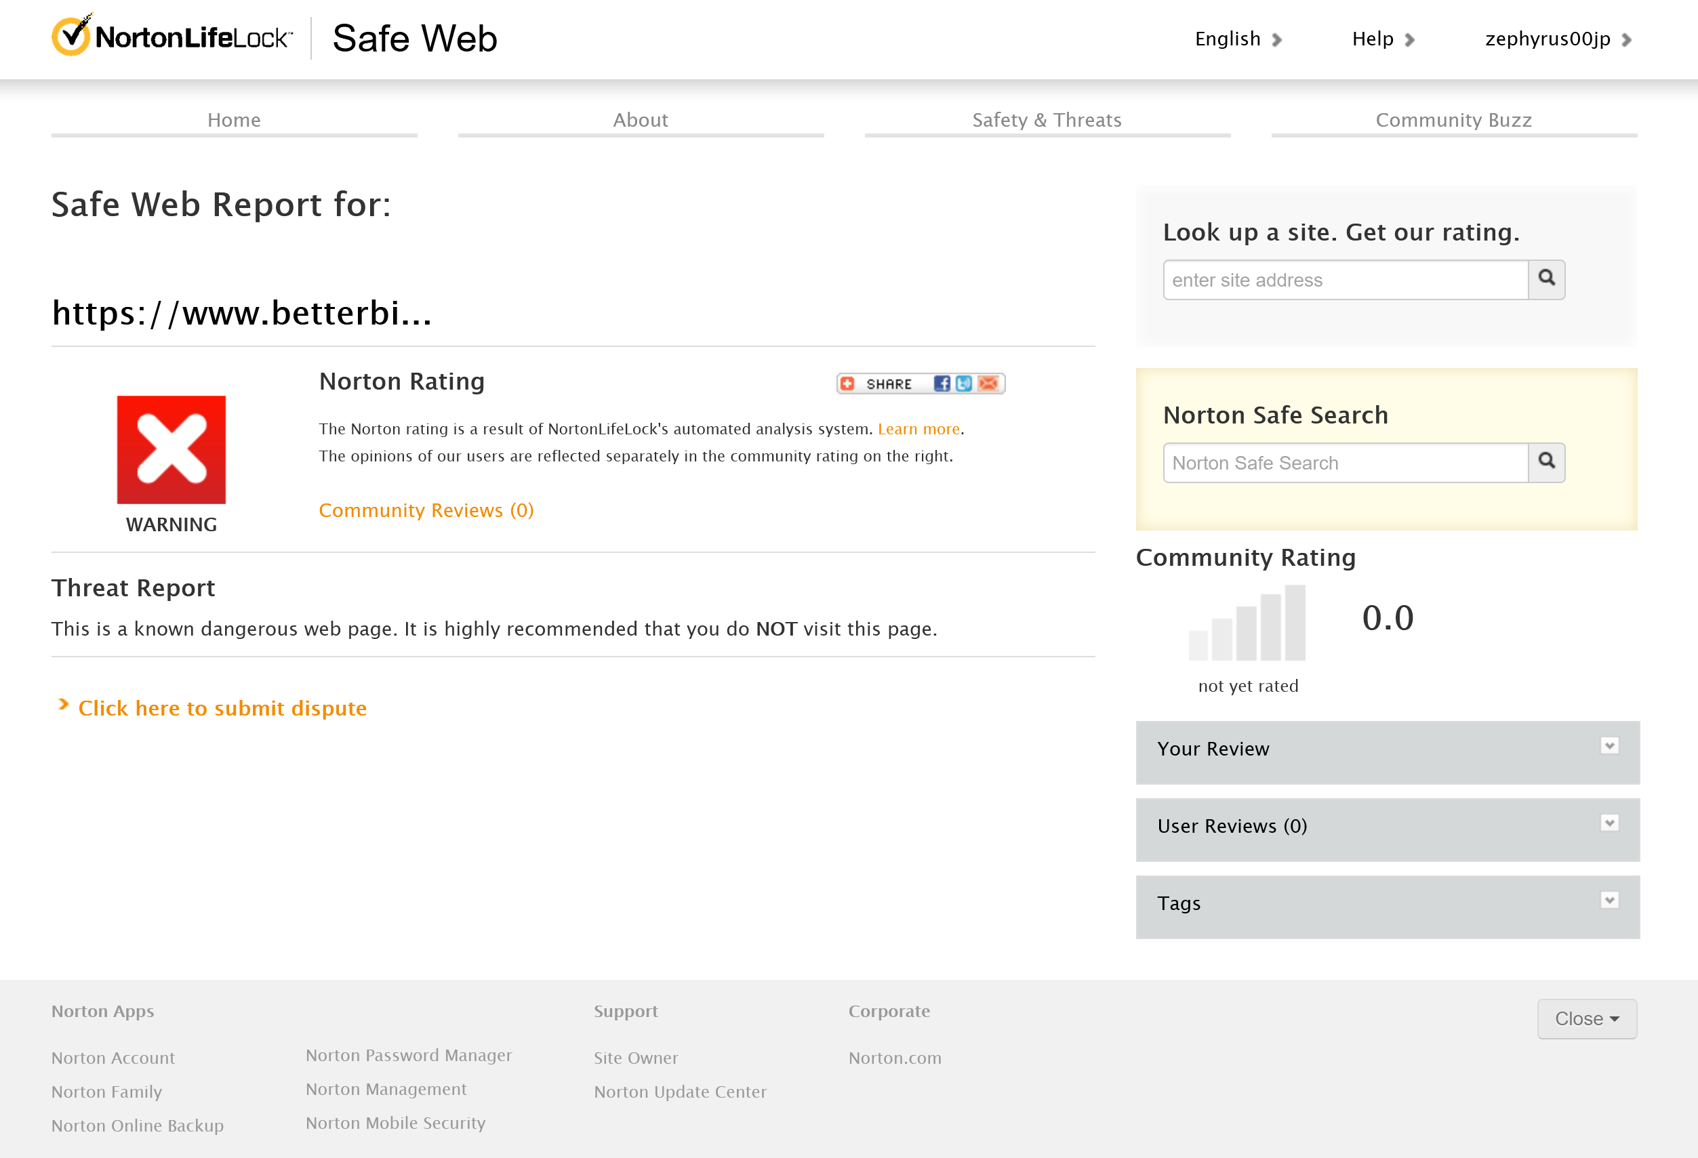This screenshot has height=1158, width=1698.
Task: Expand the Tags section
Action: pyautogui.click(x=1609, y=901)
